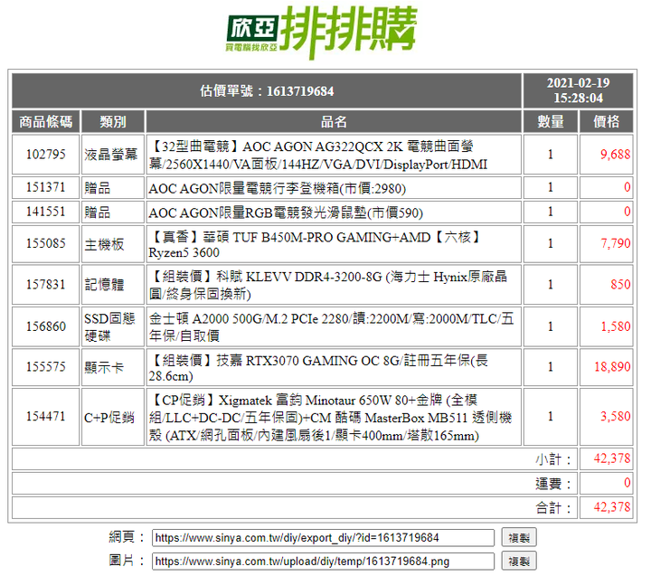Click the AOC AGON限量RGB電競發光滑鼠墊 product name
Viewport: 651px width, 576px height.
coord(286,212)
